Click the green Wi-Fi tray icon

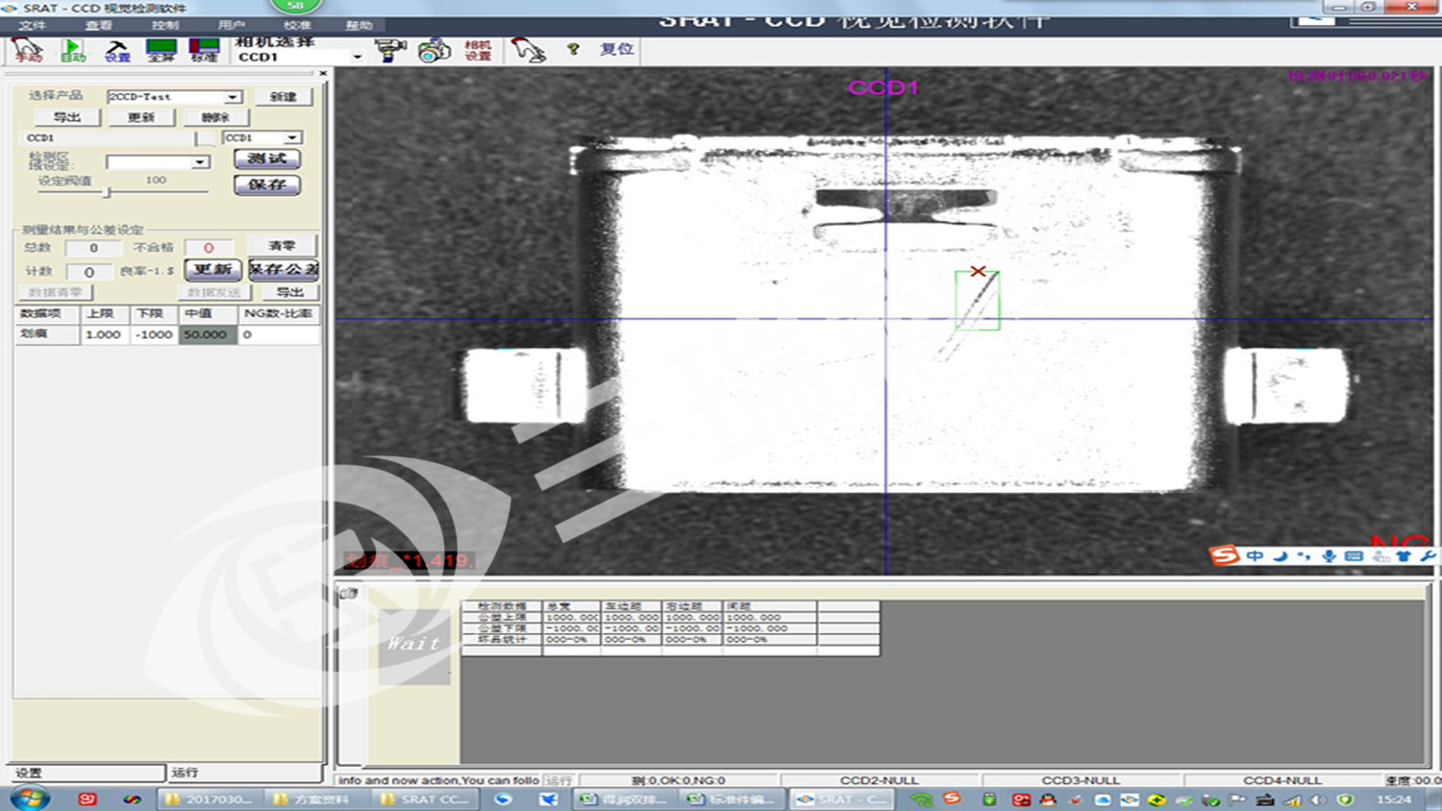[921, 799]
